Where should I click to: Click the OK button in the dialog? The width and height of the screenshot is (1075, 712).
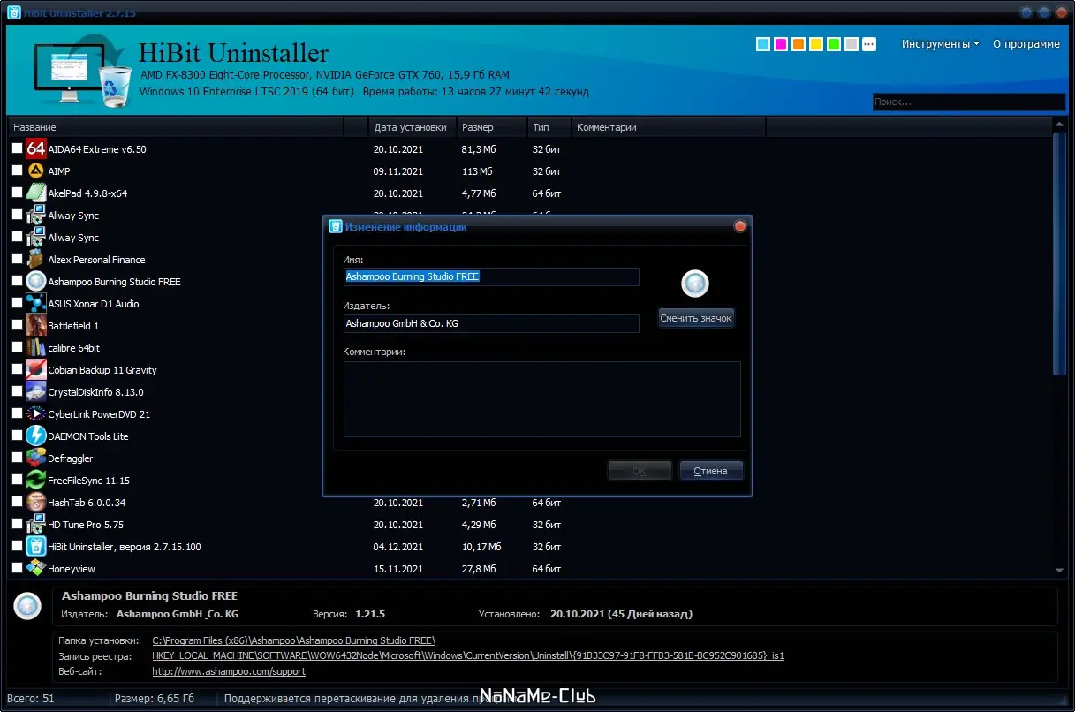coord(640,471)
